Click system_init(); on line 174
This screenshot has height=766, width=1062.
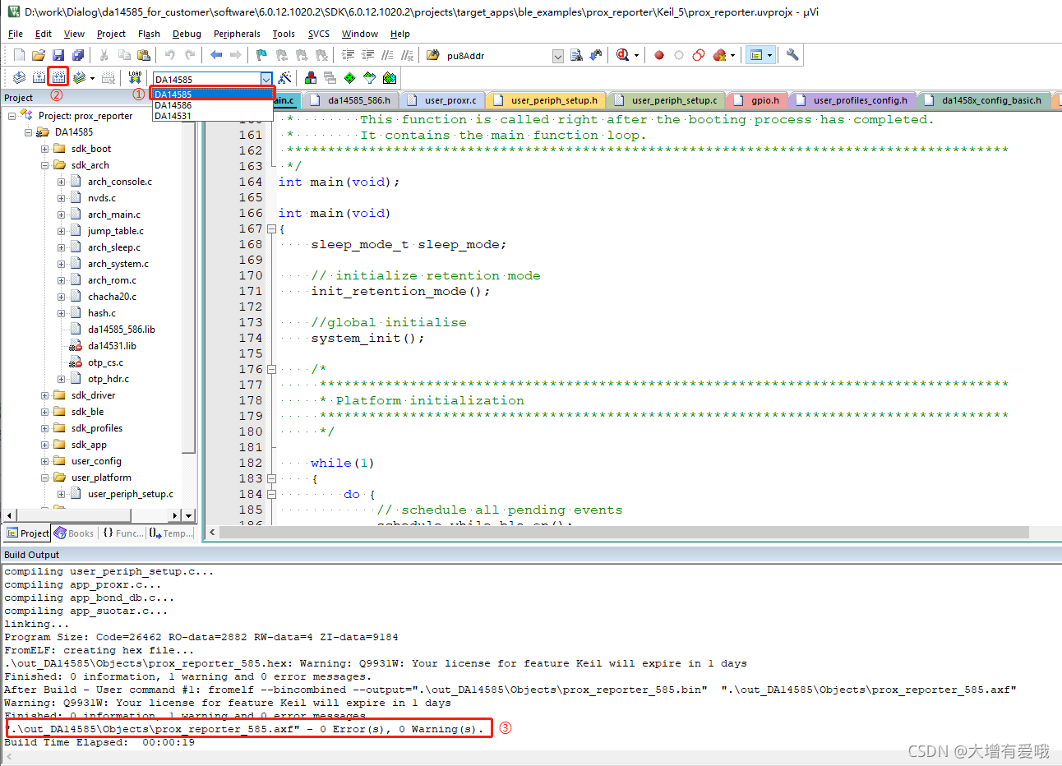click(367, 338)
